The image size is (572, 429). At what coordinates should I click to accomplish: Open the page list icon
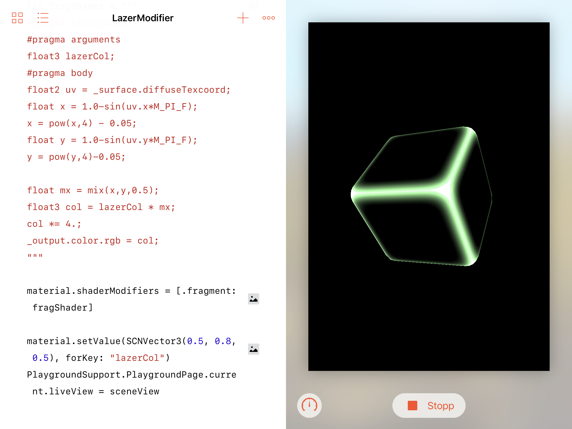click(x=43, y=18)
